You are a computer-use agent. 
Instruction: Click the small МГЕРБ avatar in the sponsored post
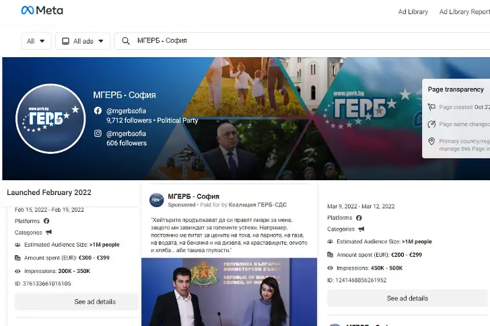[x=157, y=200]
